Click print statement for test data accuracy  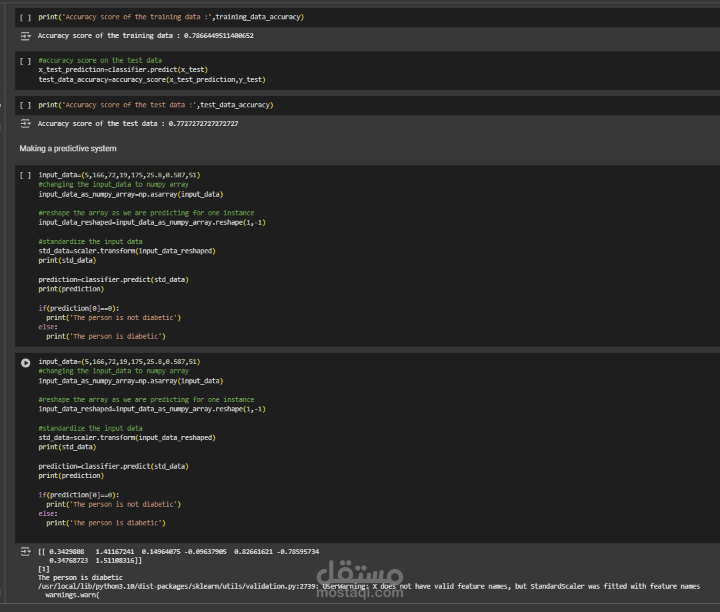click(x=155, y=105)
